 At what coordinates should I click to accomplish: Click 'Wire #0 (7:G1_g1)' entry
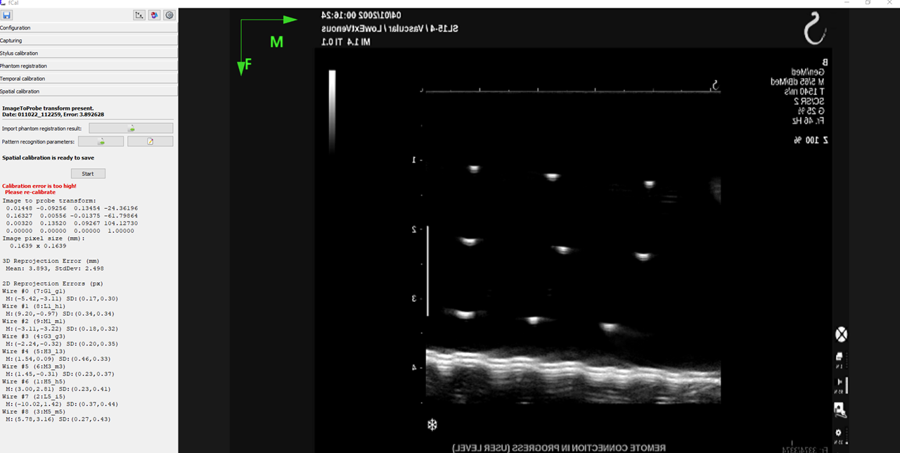coord(34,291)
